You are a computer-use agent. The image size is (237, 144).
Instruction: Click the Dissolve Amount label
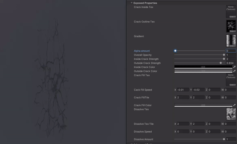coord(143,139)
